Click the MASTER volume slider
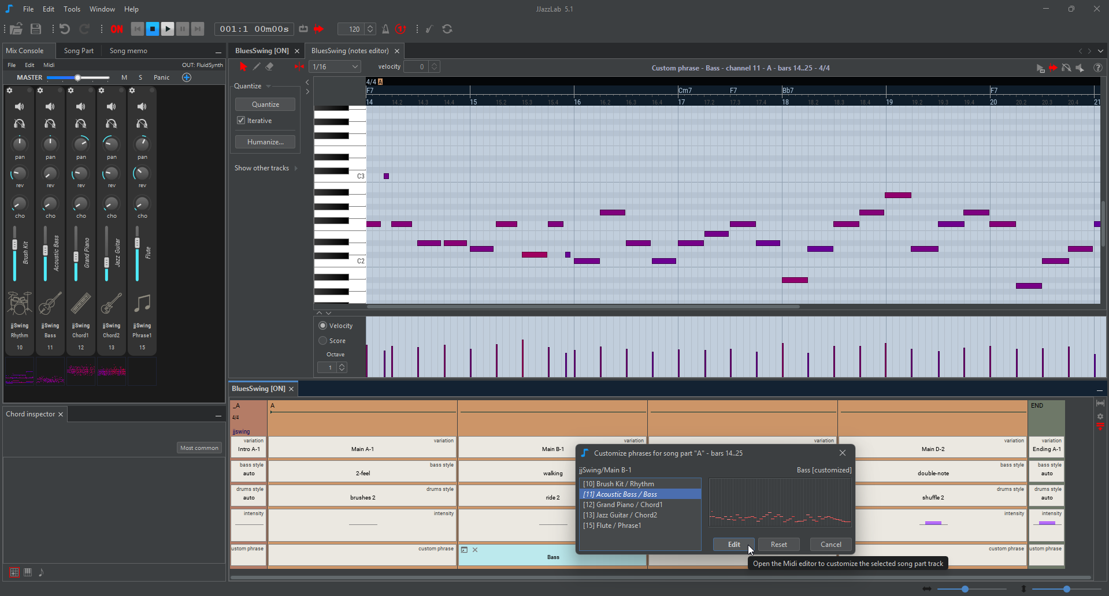The image size is (1109, 596). click(x=77, y=77)
